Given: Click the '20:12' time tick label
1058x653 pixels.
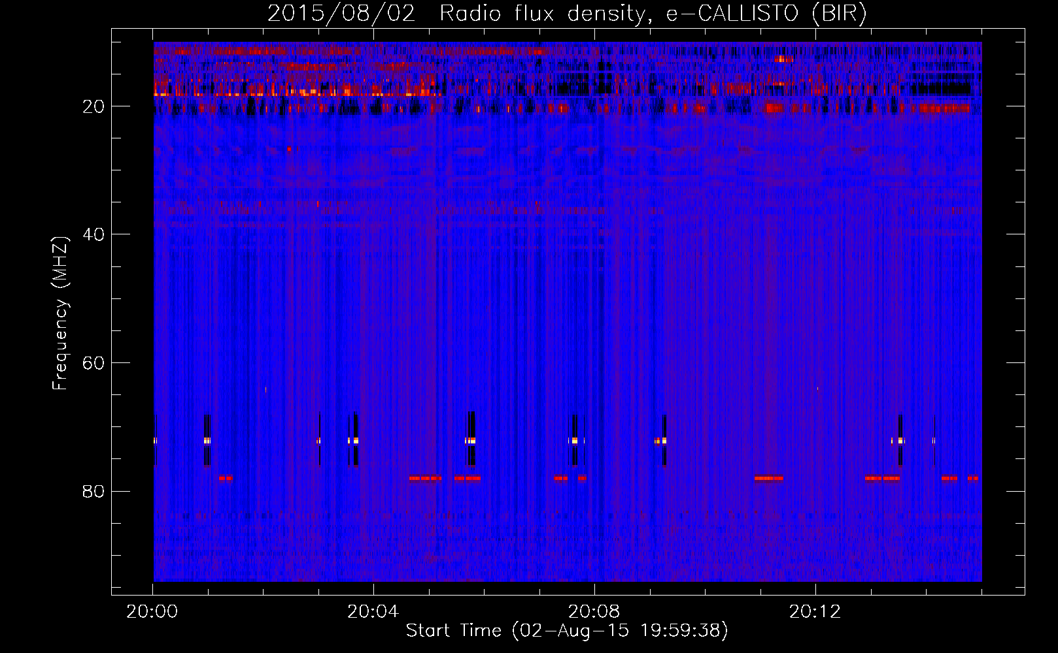Looking at the screenshot, I should pos(815,612).
